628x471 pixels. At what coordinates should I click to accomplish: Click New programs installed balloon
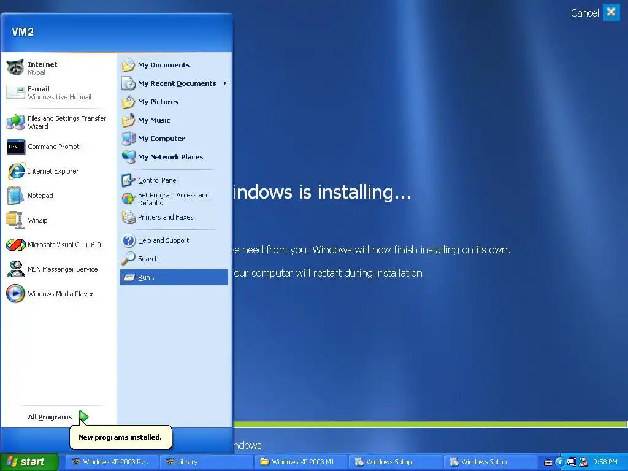pos(121,437)
